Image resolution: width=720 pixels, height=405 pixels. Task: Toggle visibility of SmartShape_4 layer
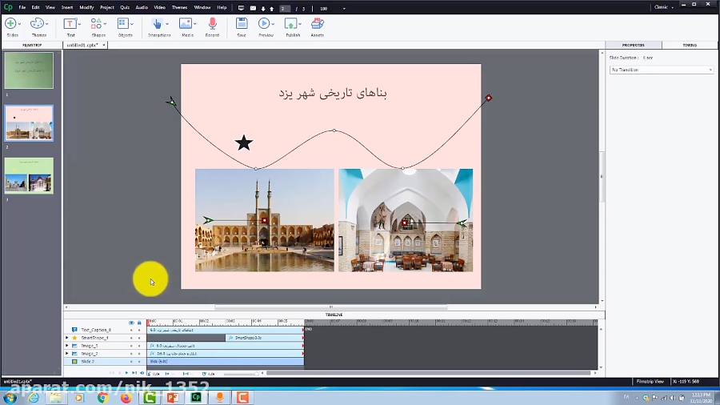click(x=131, y=338)
